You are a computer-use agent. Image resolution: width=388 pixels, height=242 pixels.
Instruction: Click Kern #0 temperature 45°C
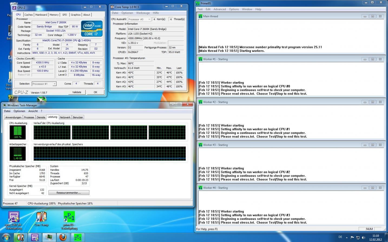(x=141, y=73)
